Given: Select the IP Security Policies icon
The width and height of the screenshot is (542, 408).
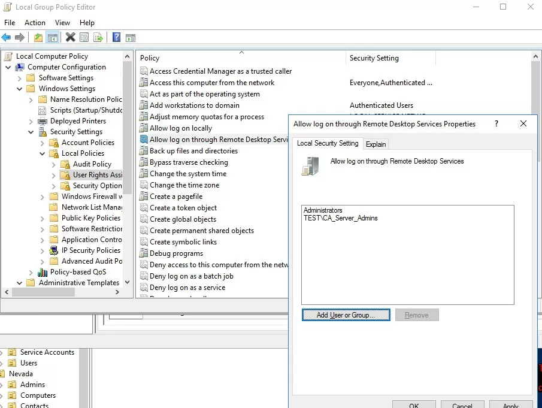Looking at the screenshot, I should (x=53, y=250).
